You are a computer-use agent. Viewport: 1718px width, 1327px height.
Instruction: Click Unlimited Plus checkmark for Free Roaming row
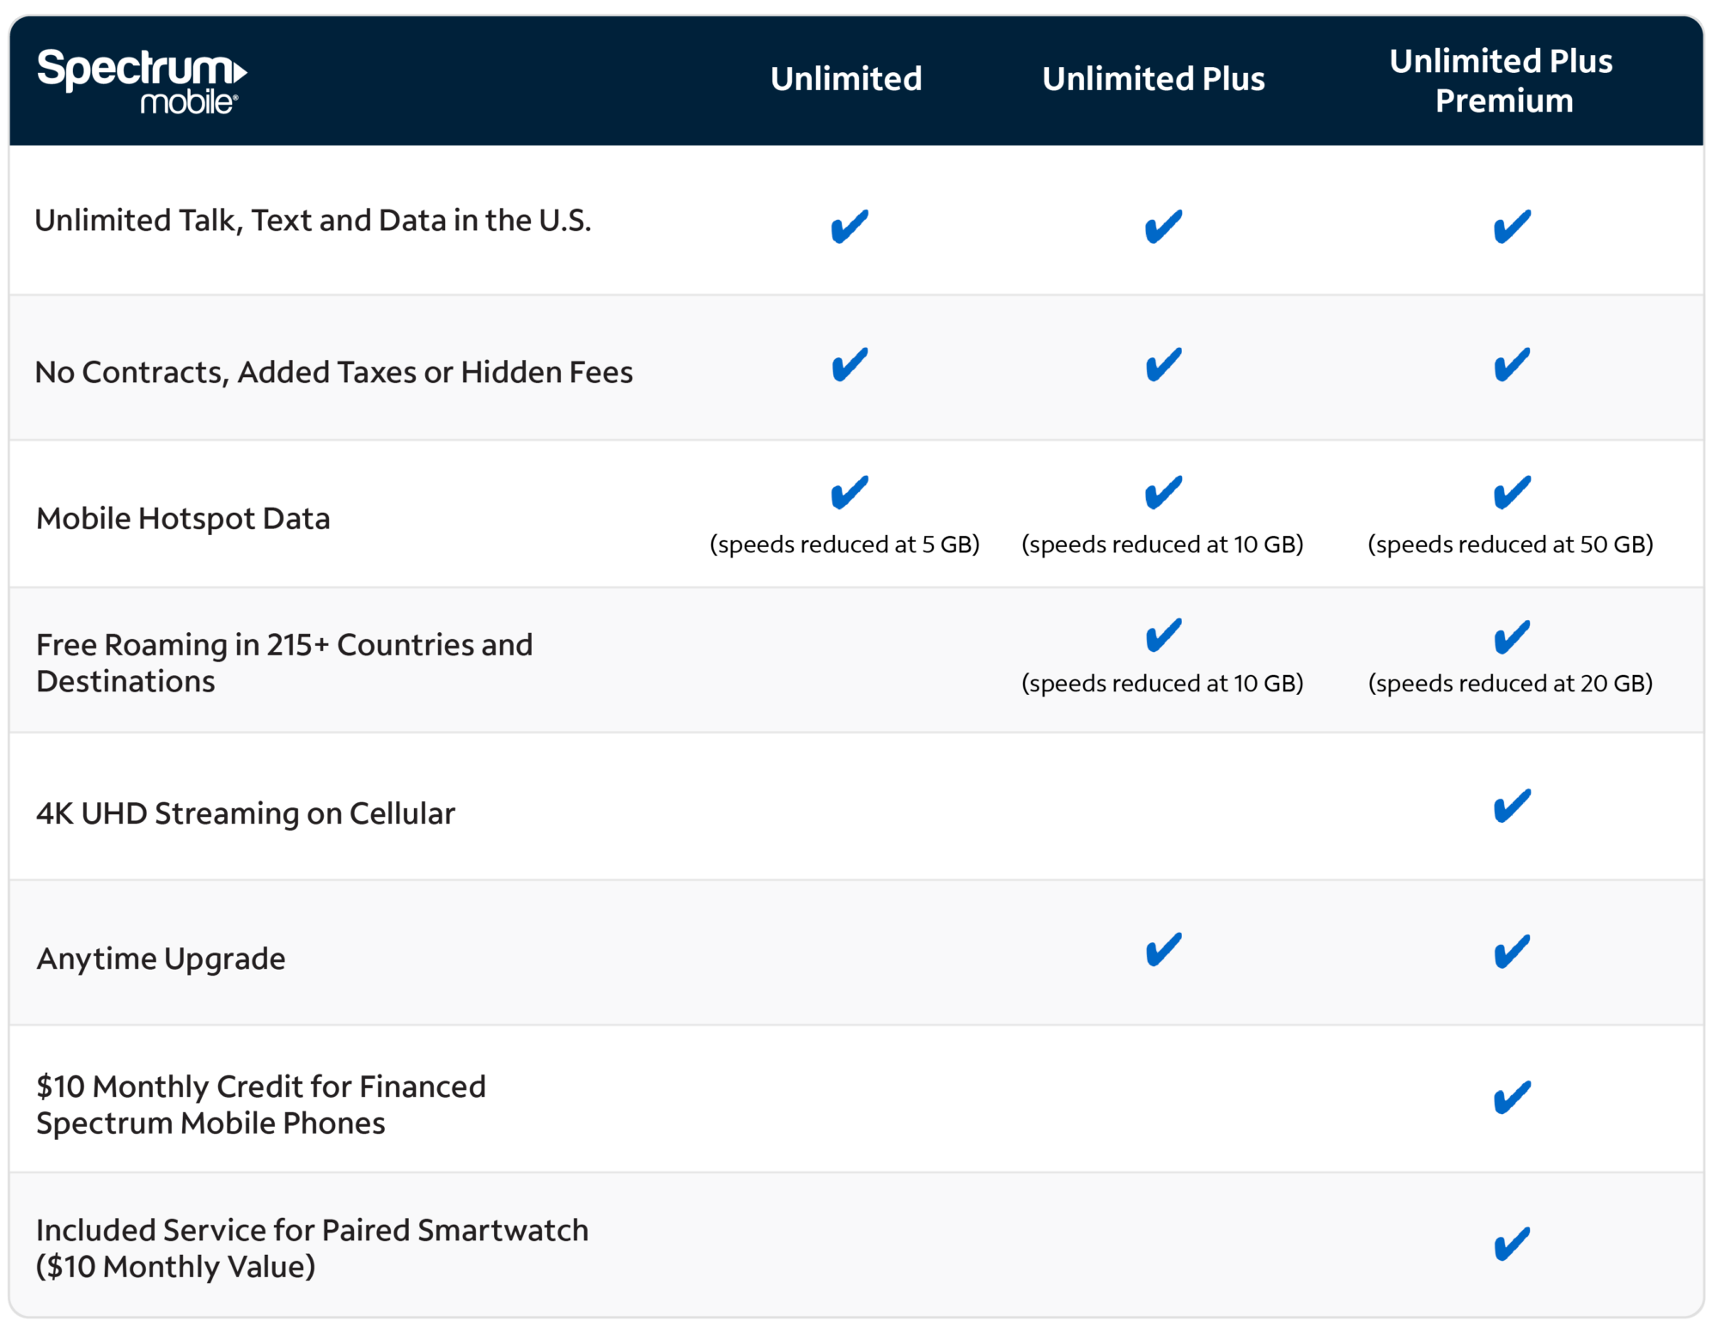click(x=1163, y=636)
